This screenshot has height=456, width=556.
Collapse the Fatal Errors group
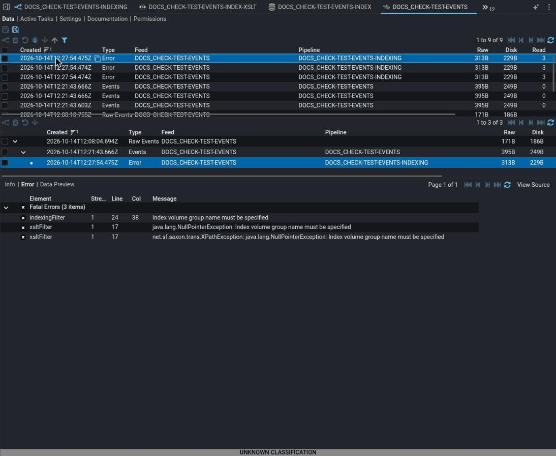(x=6, y=208)
